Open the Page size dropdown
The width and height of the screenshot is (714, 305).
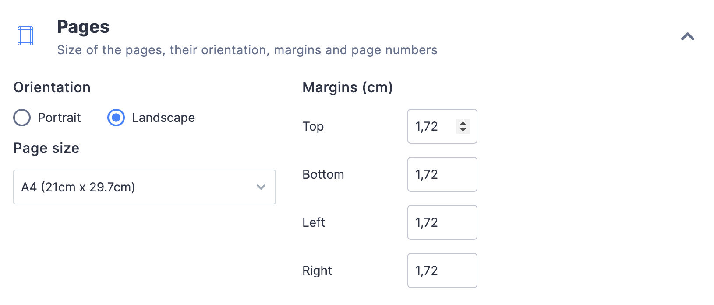pos(144,187)
